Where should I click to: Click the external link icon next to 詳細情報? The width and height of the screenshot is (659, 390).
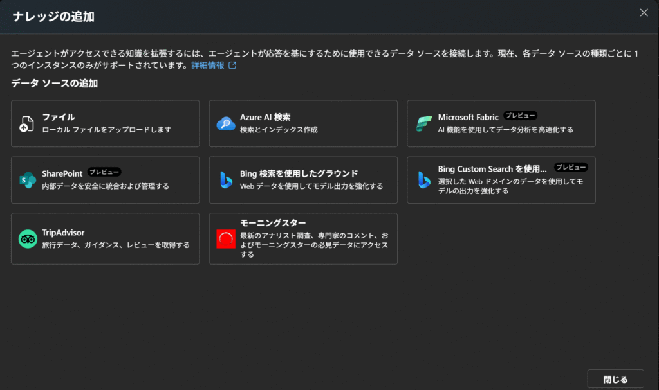pyautogui.click(x=232, y=65)
